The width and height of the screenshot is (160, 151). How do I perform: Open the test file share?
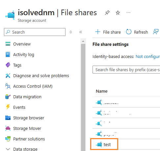(107, 144)
